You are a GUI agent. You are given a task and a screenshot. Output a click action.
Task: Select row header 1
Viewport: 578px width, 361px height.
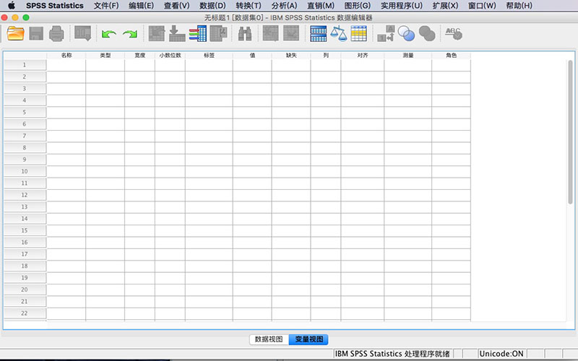(25, 65)
